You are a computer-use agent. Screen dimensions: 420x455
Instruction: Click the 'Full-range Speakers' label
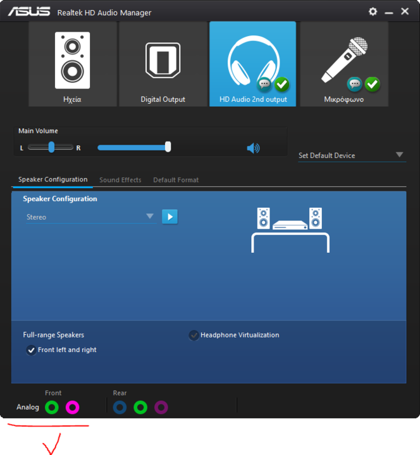[x=53, y=335]
